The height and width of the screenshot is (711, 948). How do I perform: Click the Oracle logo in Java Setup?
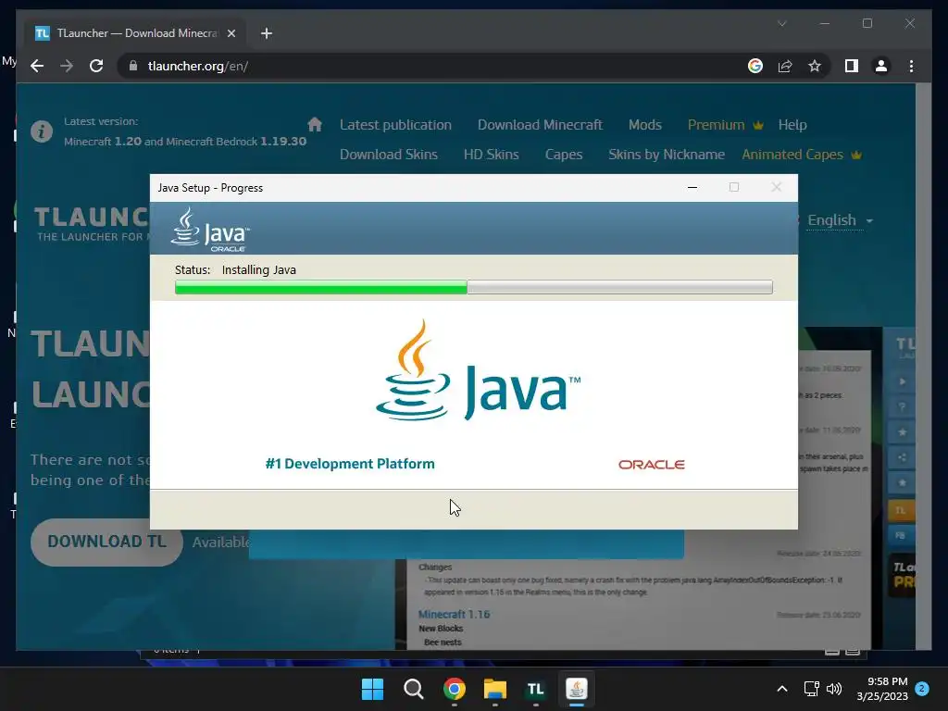pyautogui.click(x=651, y=465)
